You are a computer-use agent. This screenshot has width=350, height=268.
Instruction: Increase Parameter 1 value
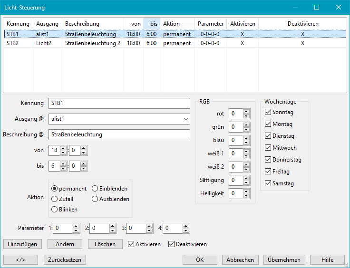[x=76, y=226]
